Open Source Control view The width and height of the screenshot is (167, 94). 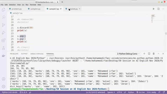(x=3, y=25)
